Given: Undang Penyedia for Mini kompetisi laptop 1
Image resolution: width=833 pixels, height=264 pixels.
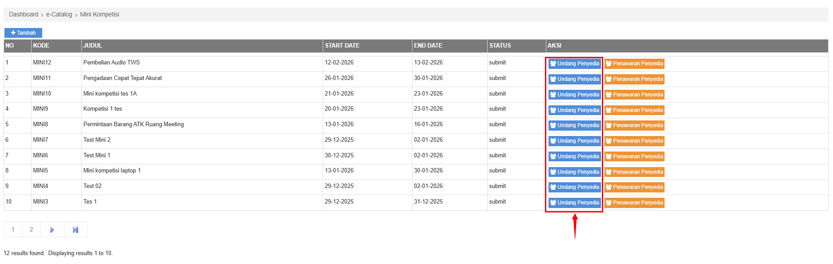Looking at the screenshot, I should 574,172.
